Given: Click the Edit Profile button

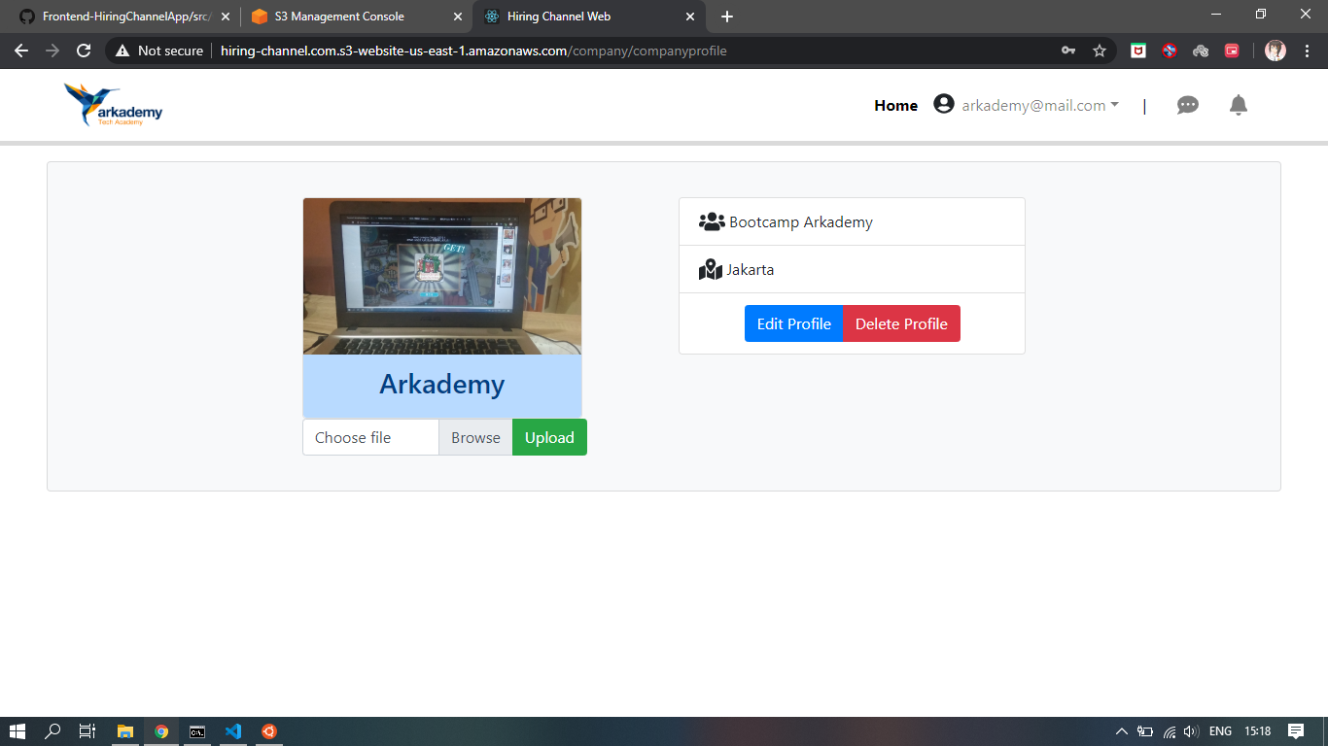Looking at the screenshot, I should point(793,323).
